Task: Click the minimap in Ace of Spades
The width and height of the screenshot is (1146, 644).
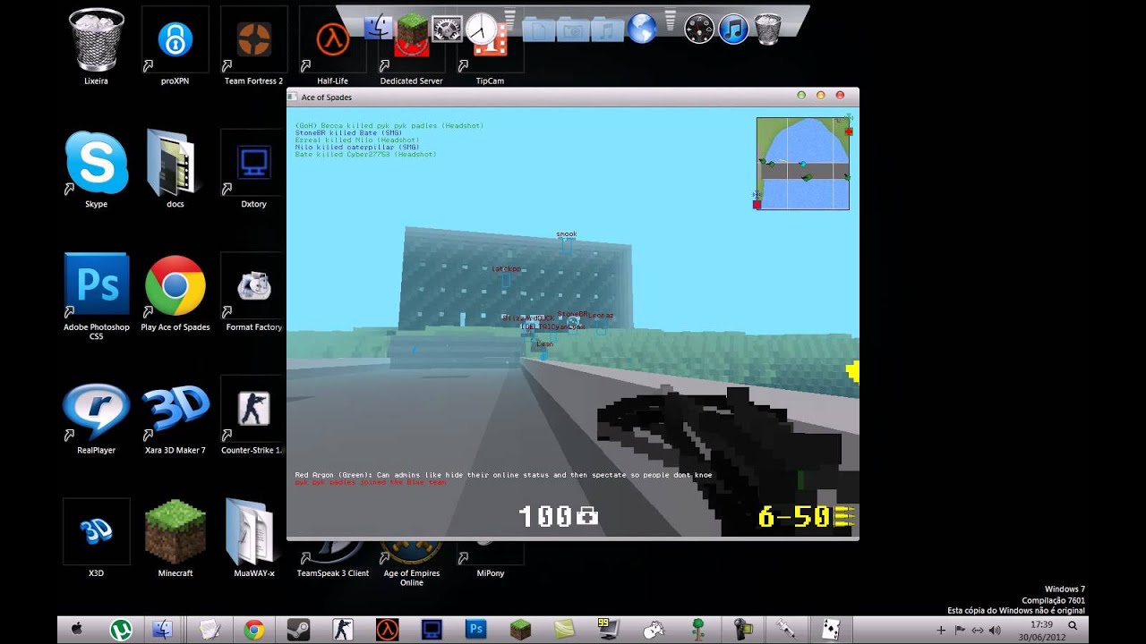Action: click(802, 164)
